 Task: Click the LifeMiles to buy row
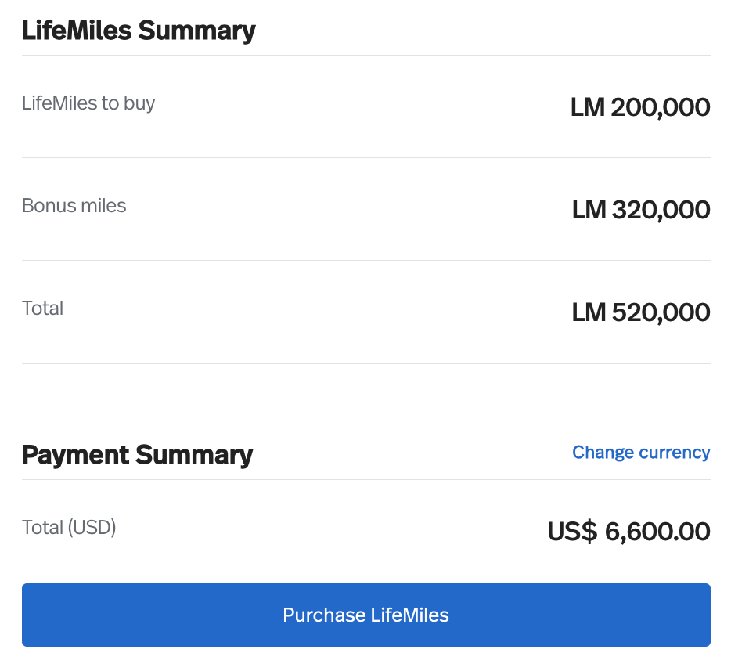coord(365,106)
